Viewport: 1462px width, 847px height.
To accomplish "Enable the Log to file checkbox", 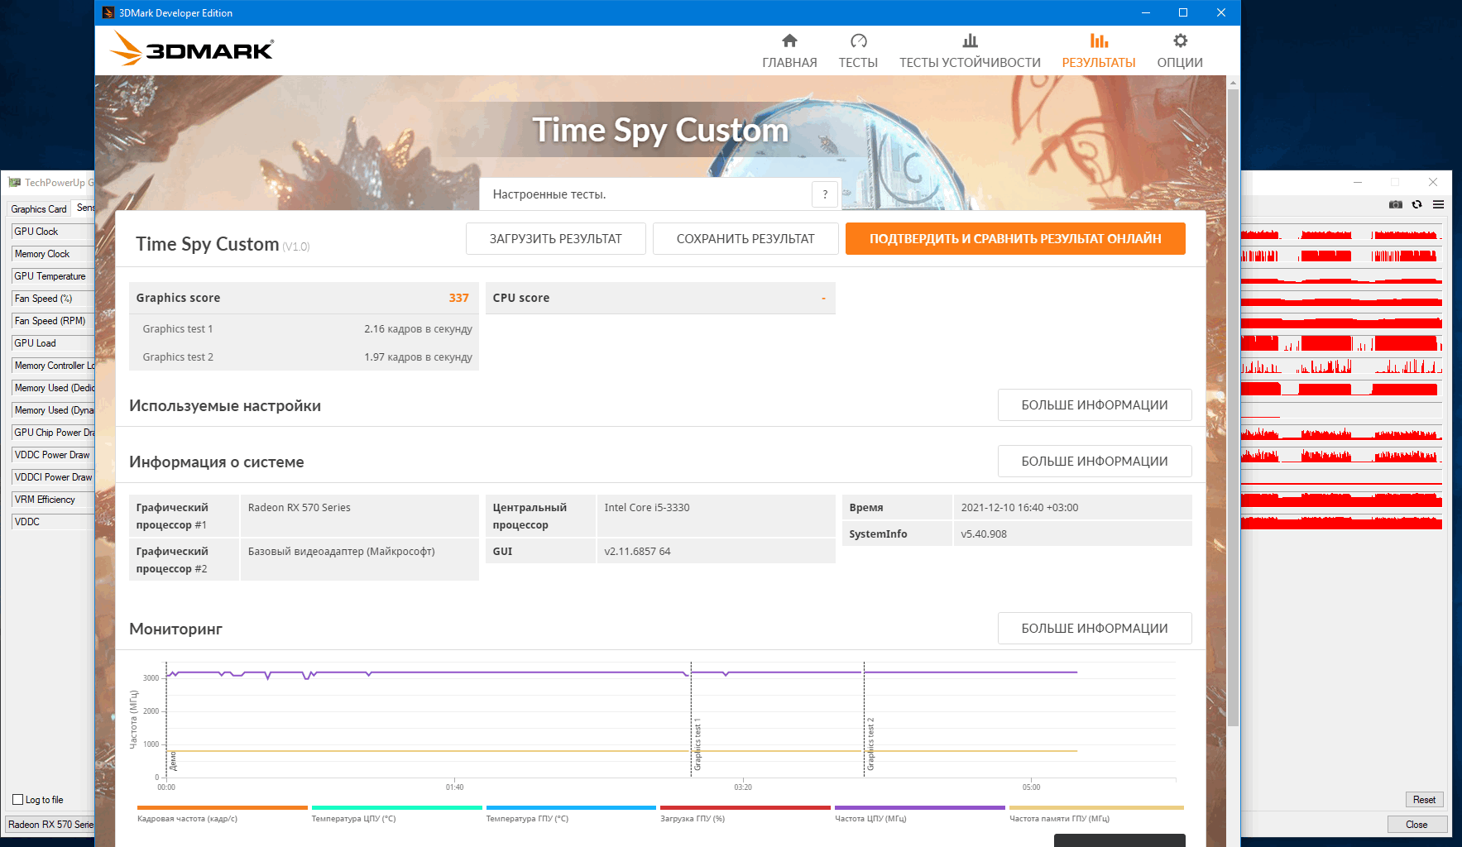I will 18,800.
